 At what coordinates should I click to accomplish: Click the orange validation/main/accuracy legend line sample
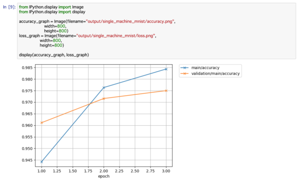point(185,74)
